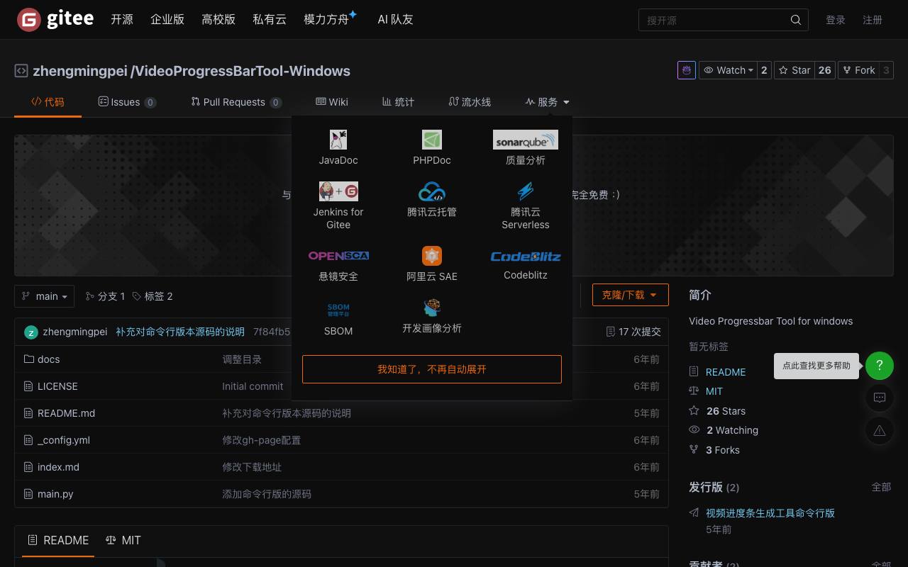Click the purple badge icon beside Watch
Screen dimensions: 908x567
(x=687, y=70)
